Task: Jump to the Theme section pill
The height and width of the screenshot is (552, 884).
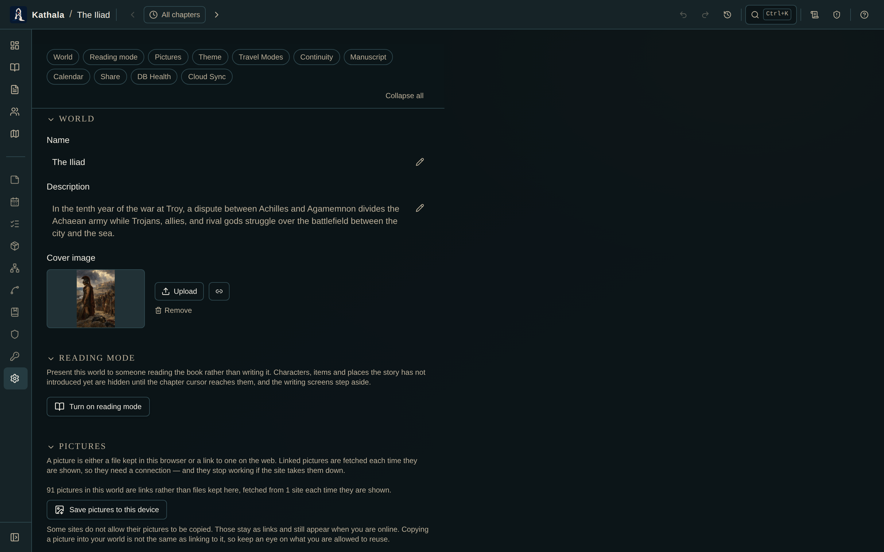Action: tap(210, 57)
